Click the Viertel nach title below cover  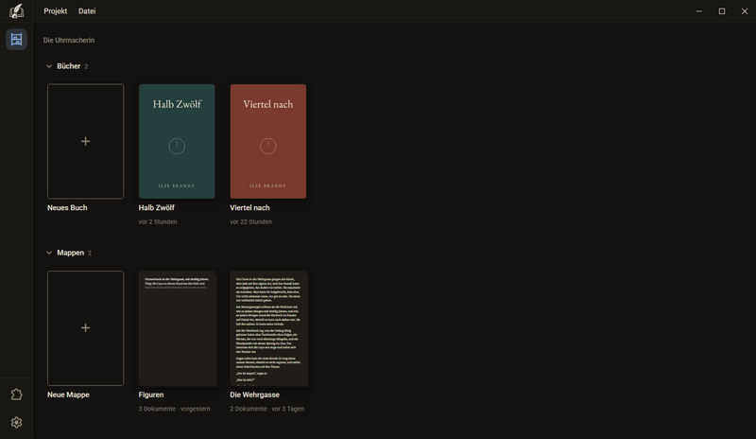point(249,207)
